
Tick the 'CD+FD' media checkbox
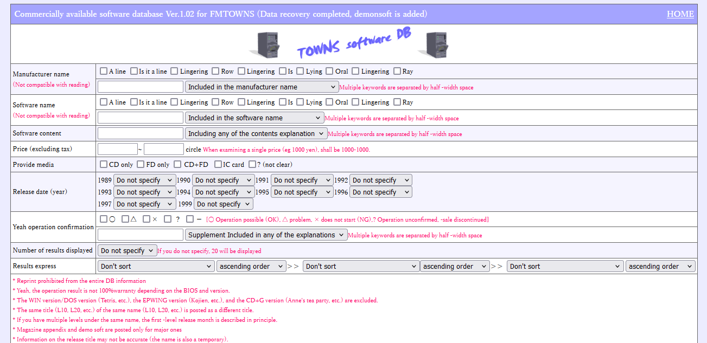click(x=177, y=164)
